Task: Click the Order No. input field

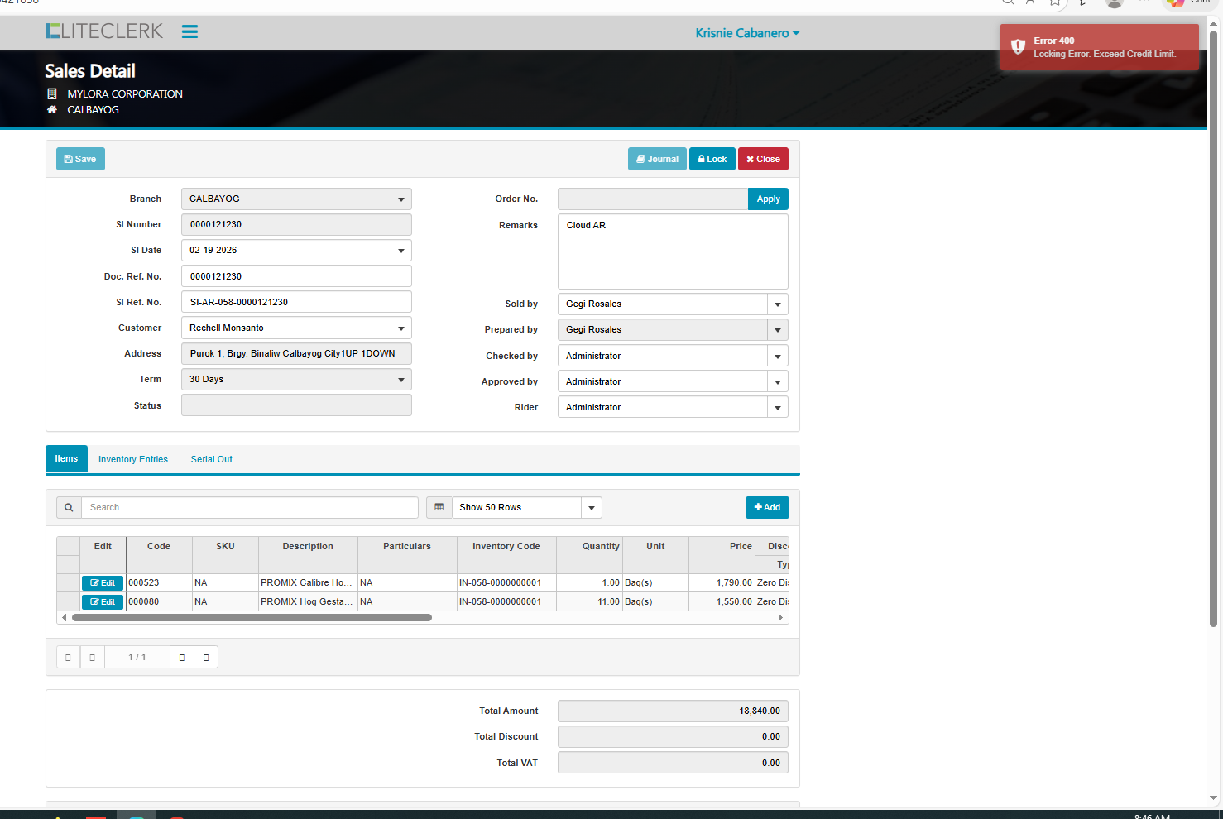Action: pyautogui.click(x=652, y=199)
